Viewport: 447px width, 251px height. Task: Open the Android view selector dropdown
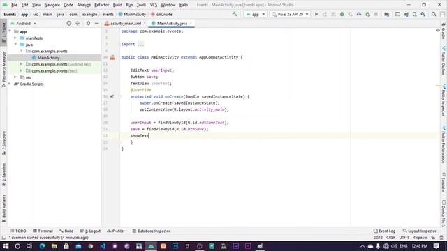click(x=23, y=23)
